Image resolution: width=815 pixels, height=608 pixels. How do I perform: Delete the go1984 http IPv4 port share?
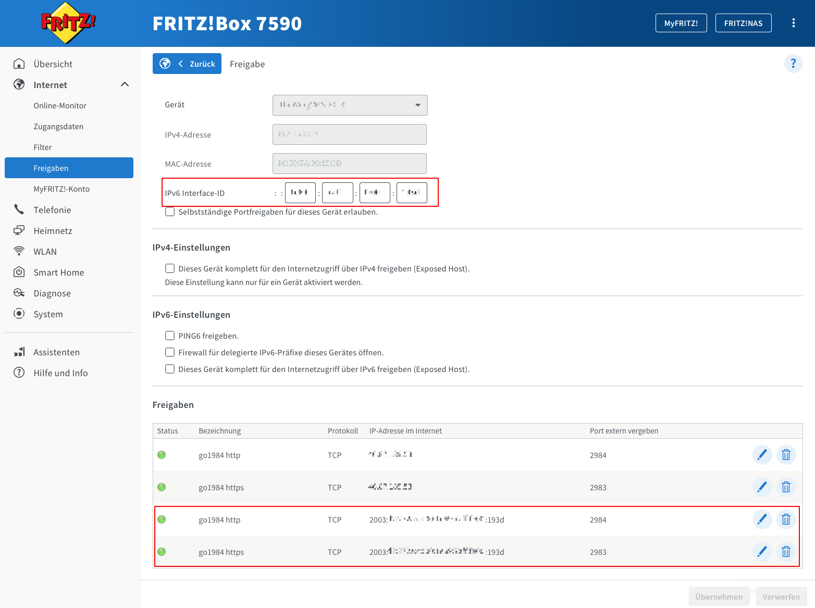tap(786, 455)
